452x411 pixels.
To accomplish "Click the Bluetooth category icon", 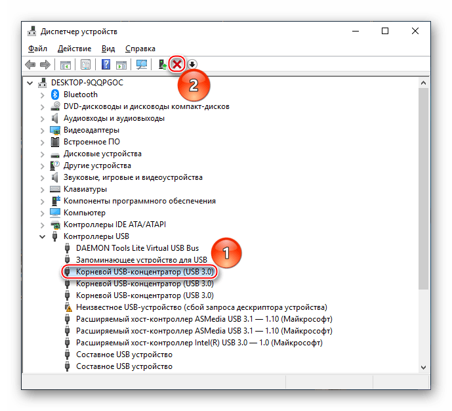I will tap(54, 95).
